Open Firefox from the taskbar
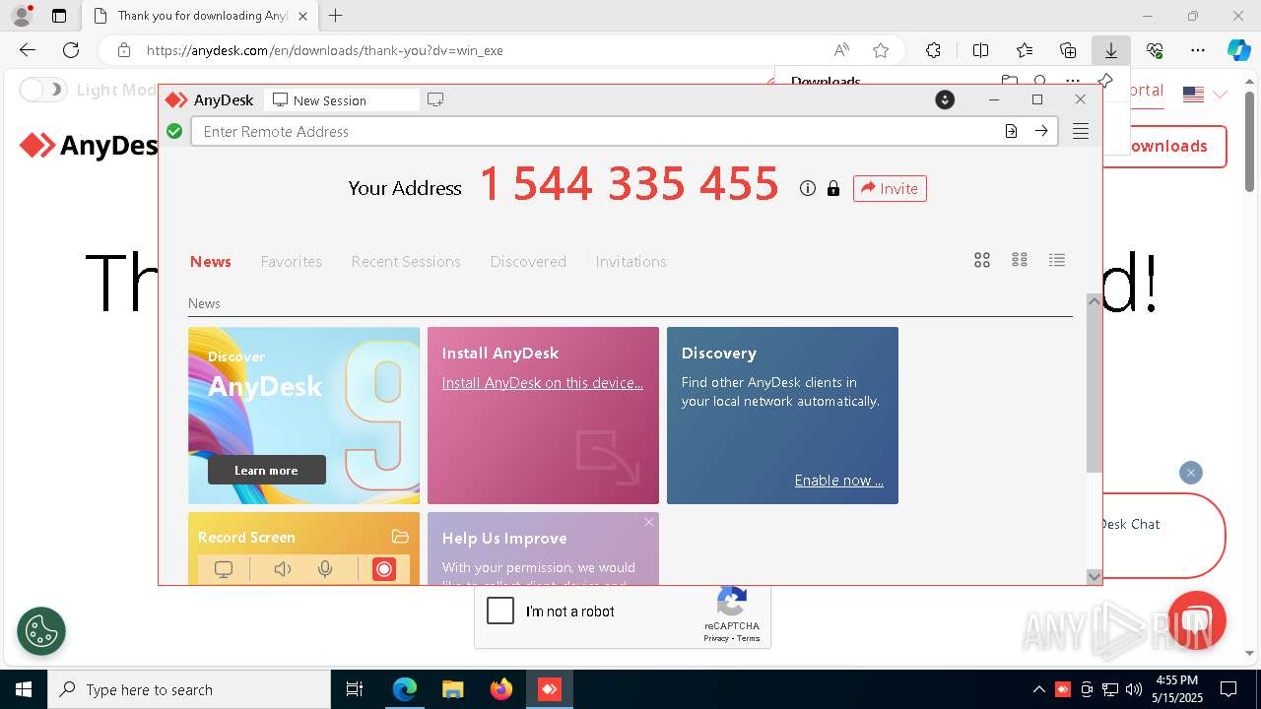Viewport: 1261px width, 709px height. [501, 689]
